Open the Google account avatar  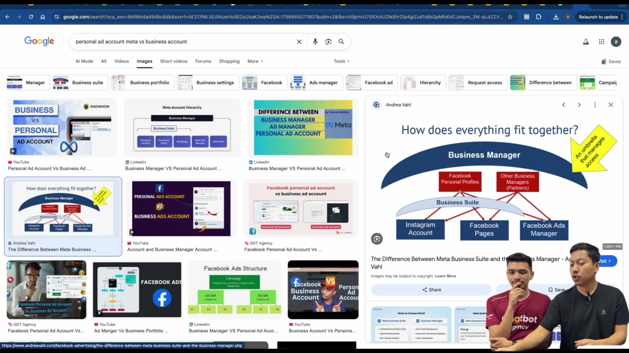tap(616, 42)
